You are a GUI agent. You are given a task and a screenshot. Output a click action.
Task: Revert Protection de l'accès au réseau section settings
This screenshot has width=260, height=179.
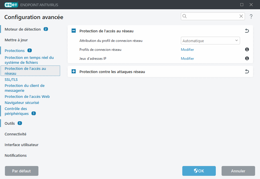point(247,31)
